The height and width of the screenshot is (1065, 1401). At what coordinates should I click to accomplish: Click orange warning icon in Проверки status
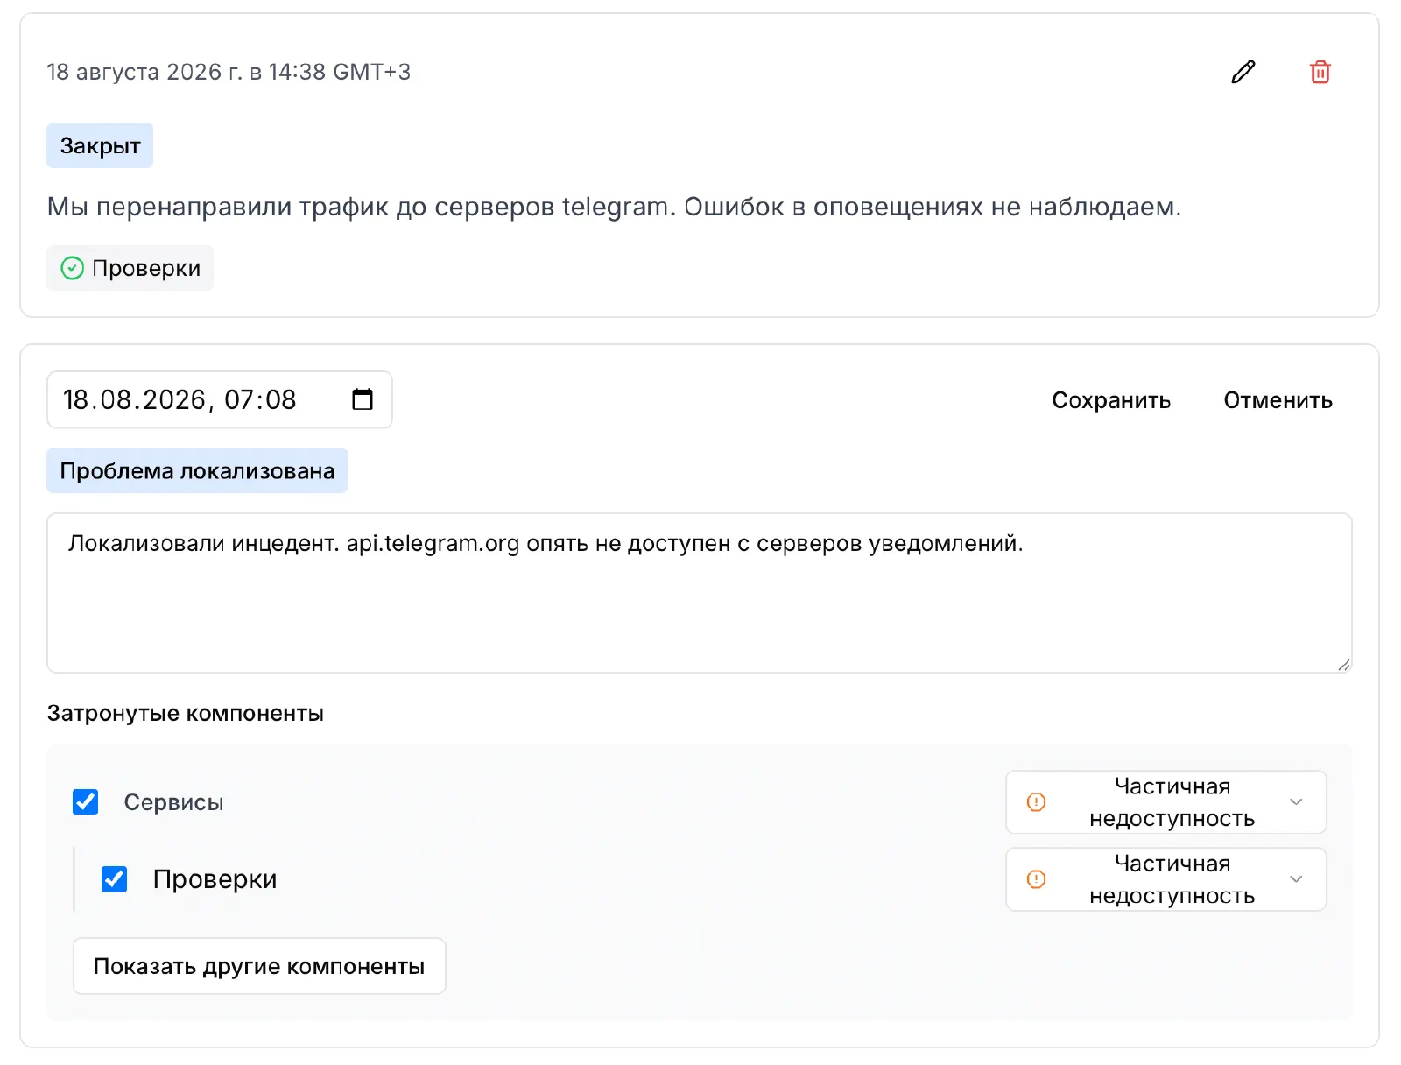point(1036,879)
